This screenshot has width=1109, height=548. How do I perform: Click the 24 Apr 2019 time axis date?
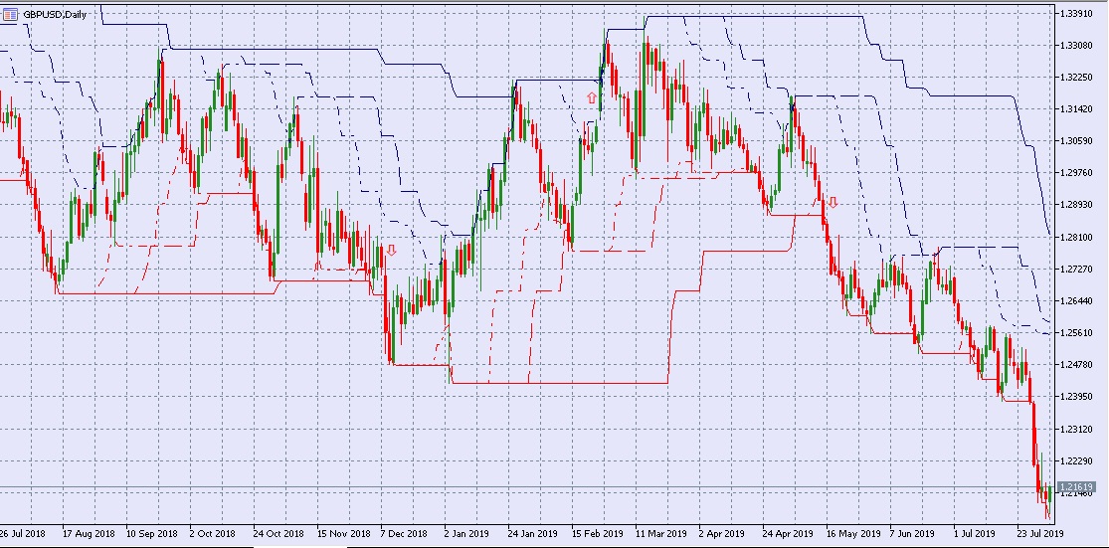click(787, 533)
